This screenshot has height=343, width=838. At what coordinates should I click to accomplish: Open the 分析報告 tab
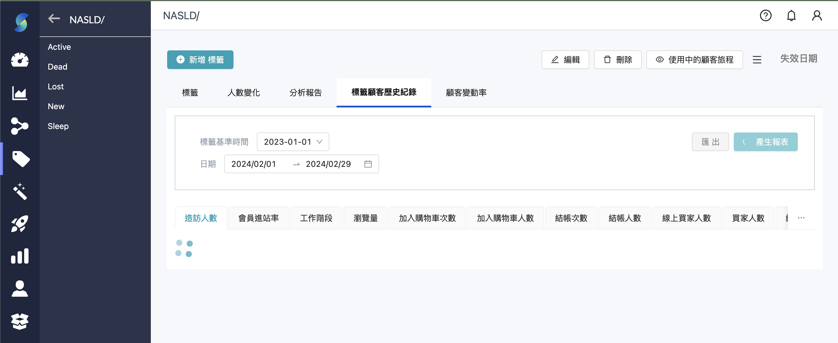tap(305, 92)
